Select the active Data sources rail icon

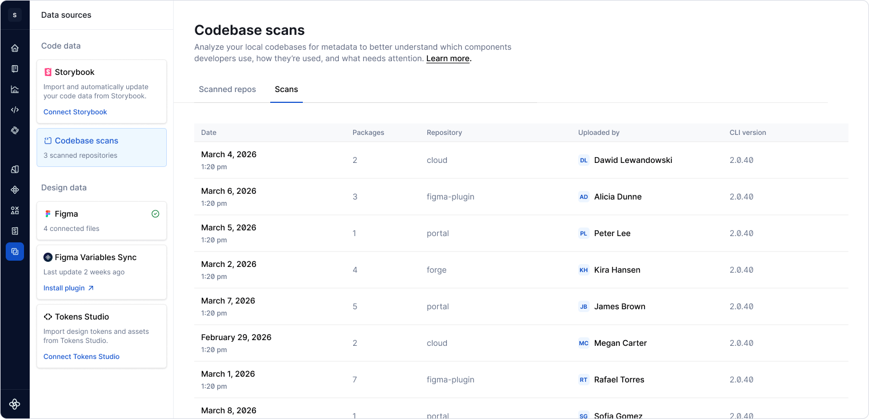tap(15, 252)
